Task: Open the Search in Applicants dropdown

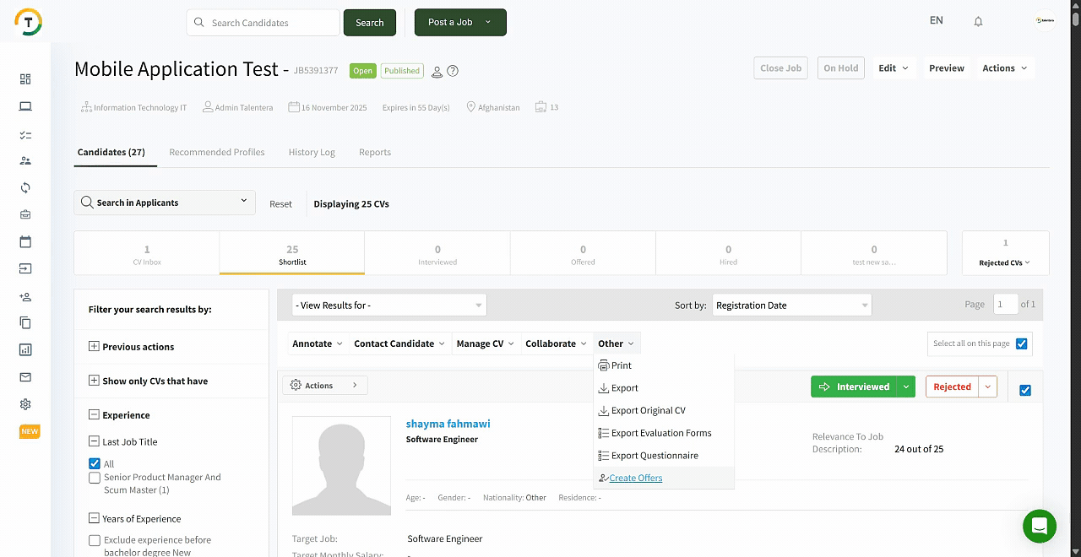Action: [x=165, y=203]
